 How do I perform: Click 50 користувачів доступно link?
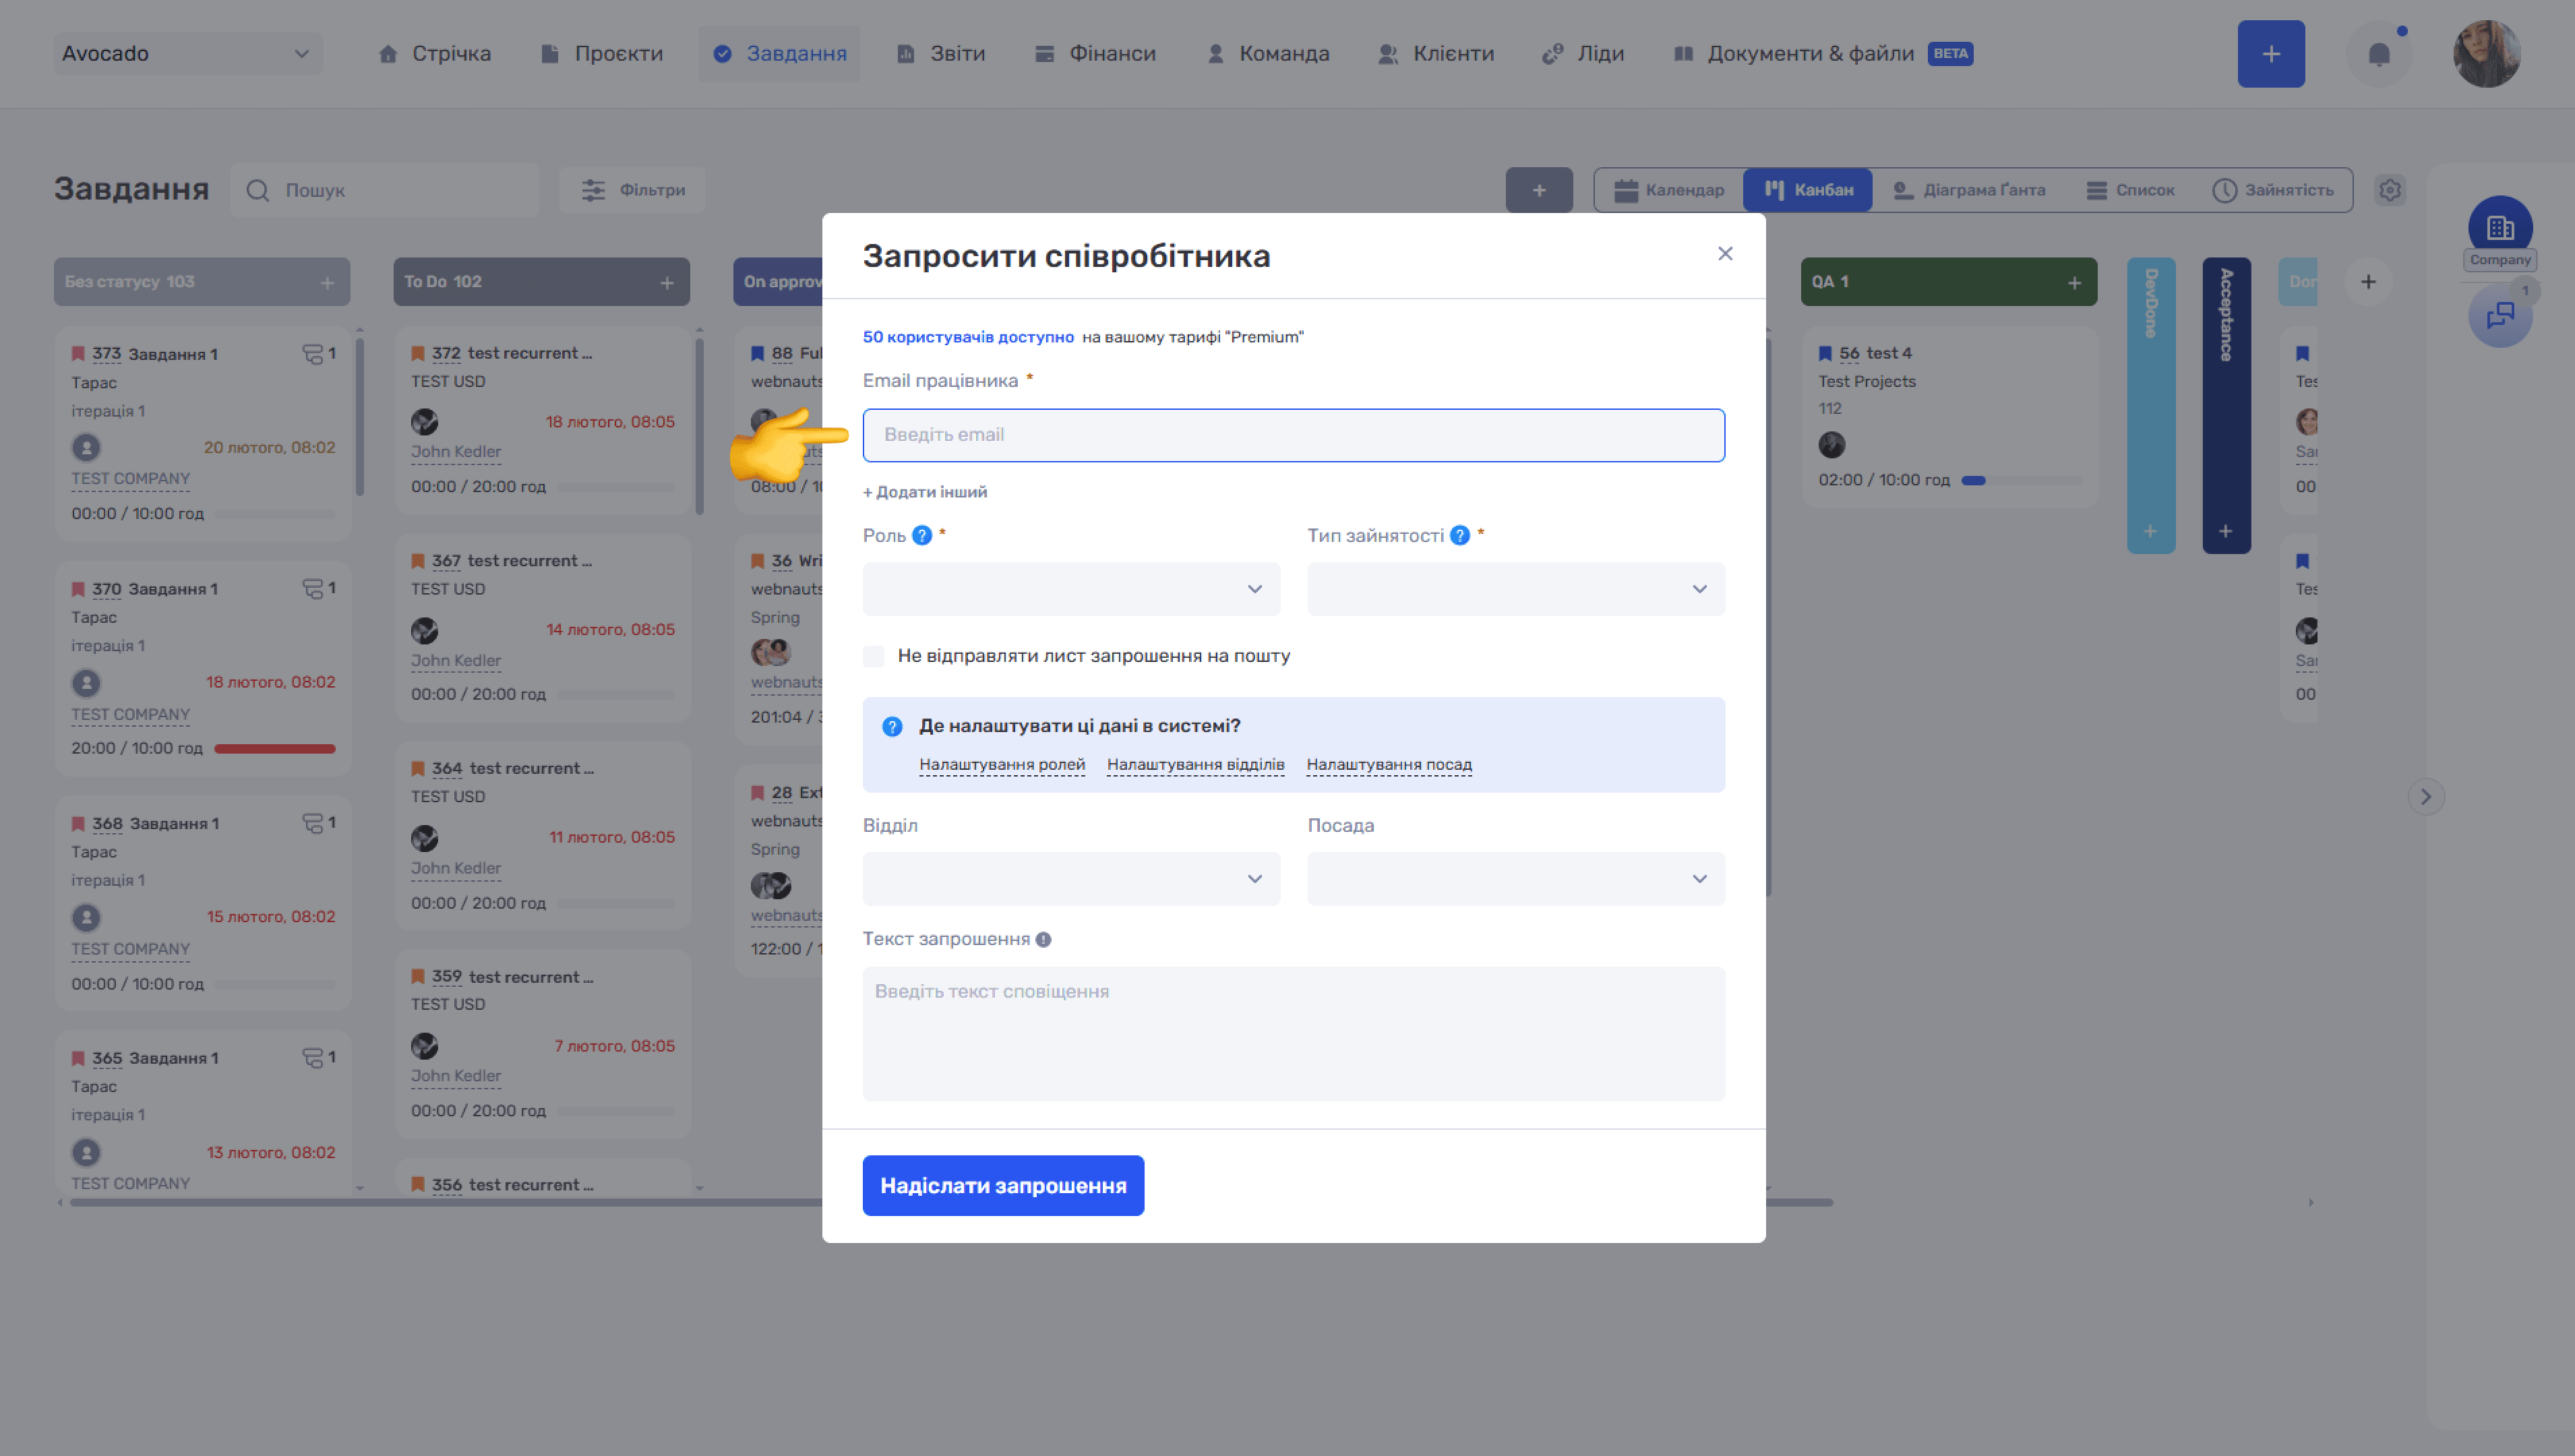(x=968, y=337)
